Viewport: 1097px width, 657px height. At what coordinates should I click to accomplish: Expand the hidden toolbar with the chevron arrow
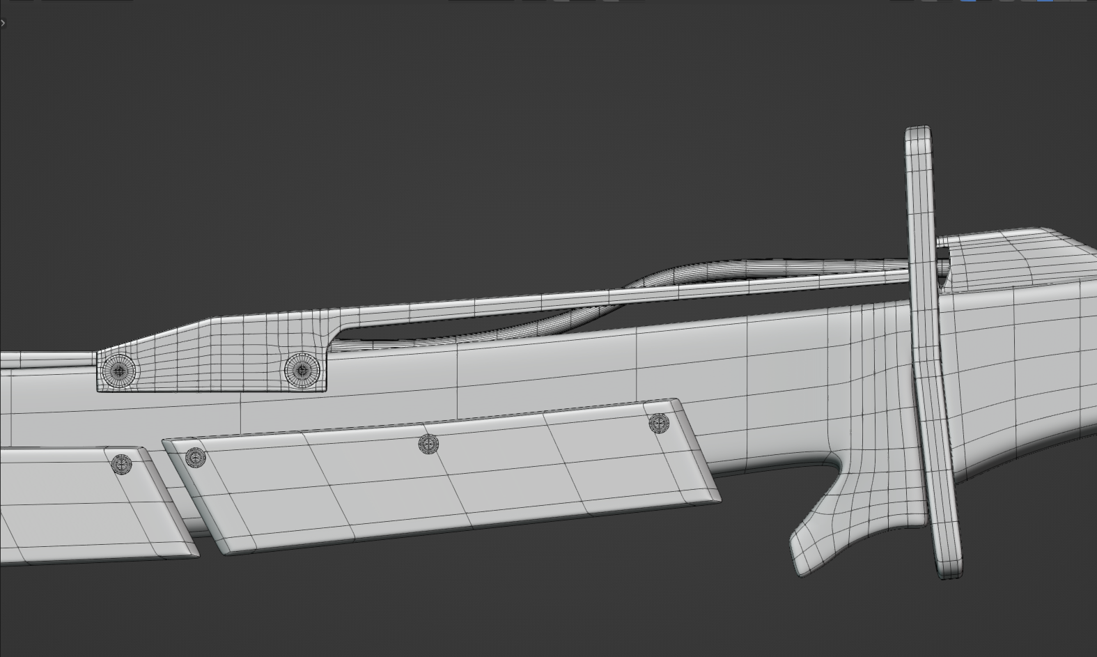3,22
